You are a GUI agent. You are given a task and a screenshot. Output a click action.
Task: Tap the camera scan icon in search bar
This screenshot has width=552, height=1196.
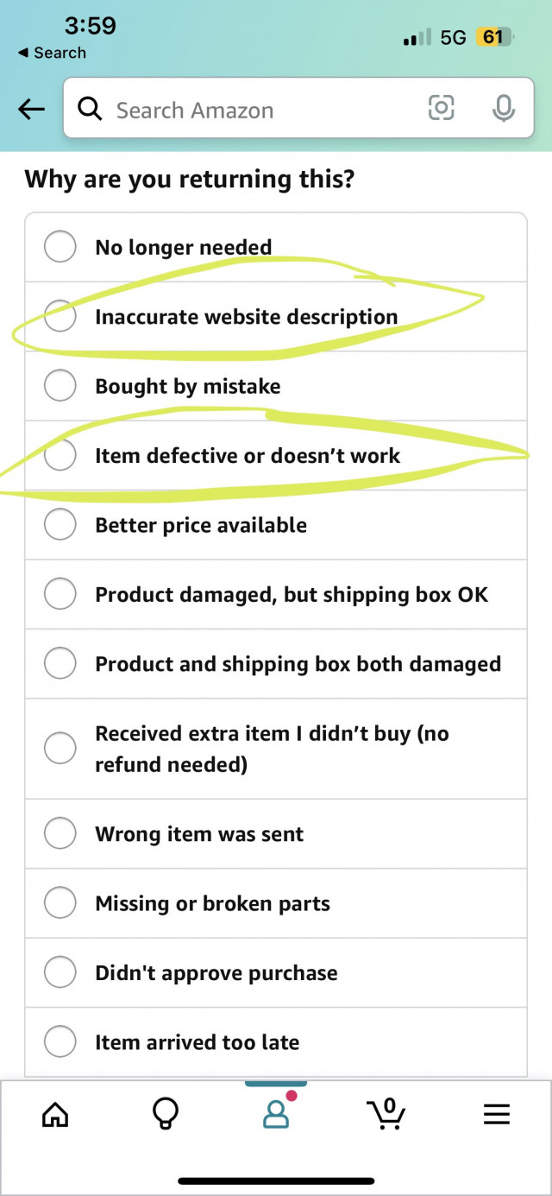tap(441, 108)
